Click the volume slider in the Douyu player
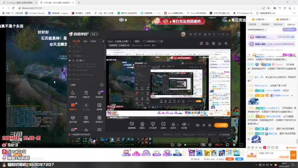The image size is (298, 168). tap(191, 145)
